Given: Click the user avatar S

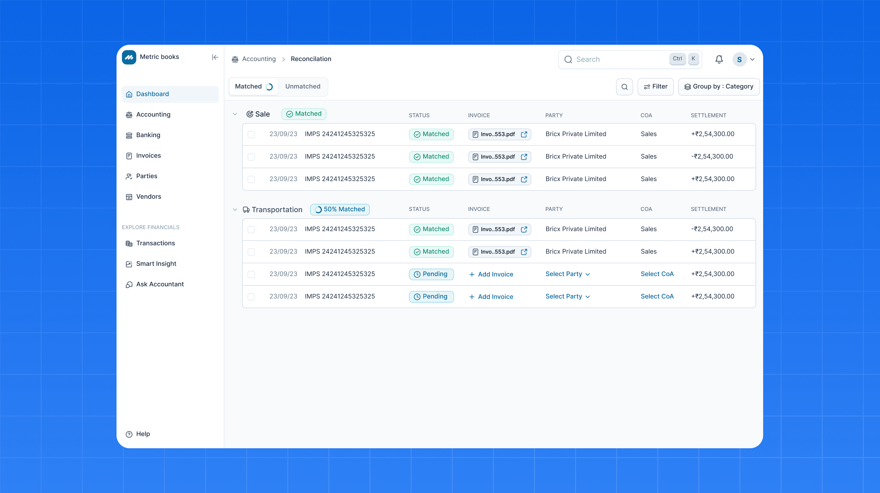Looking at the screenshot, I should tap(739, 59).
